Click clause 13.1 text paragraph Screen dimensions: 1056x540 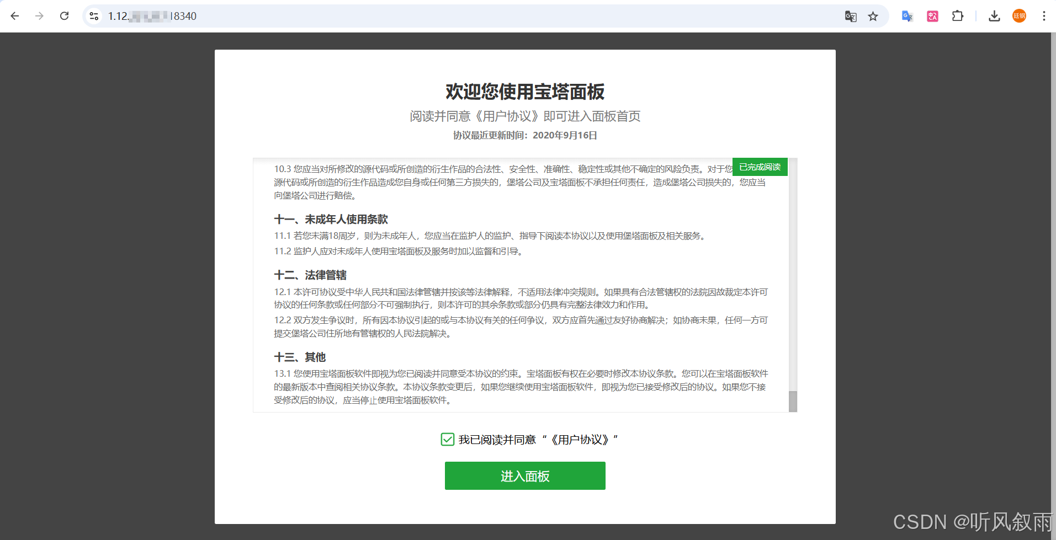[x=521, y=387]
